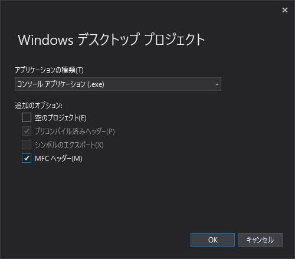Image resolution: width=295 pixels, height=259 pixels.
Task: Click the 追加のオプション: label
Action: point(39,106)
